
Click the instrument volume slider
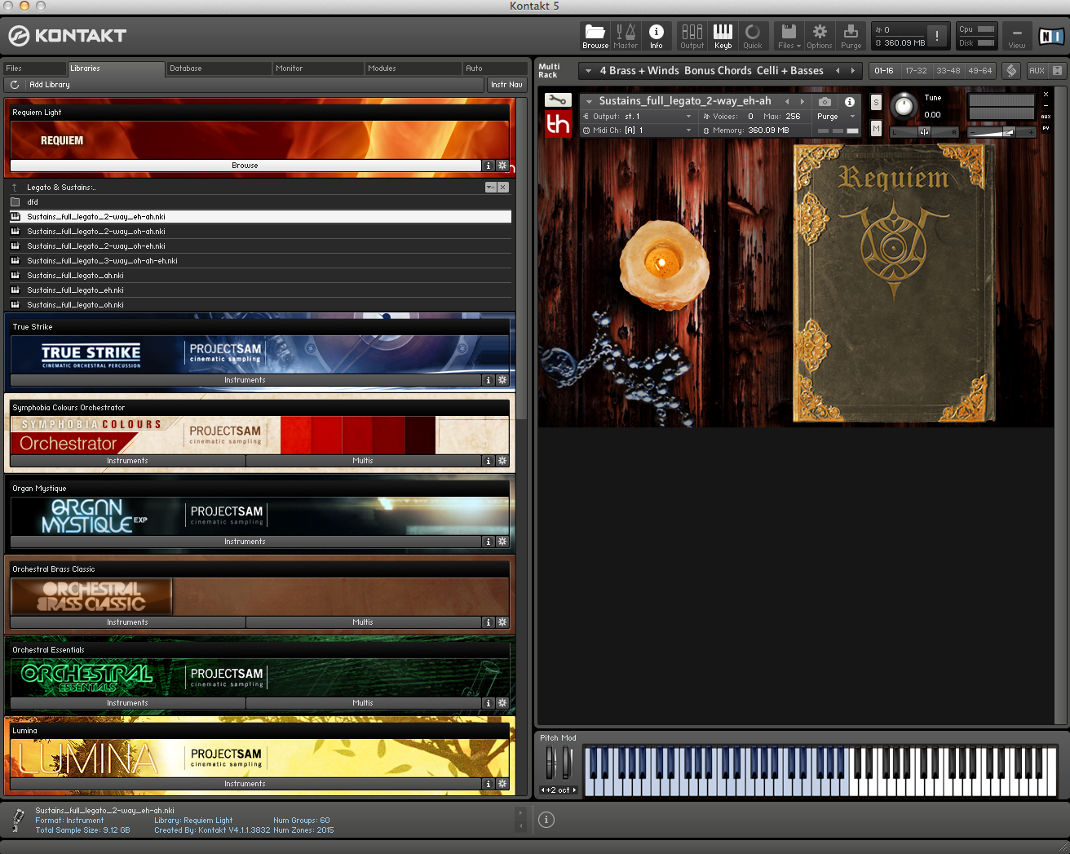click(x=1001, y=131)
